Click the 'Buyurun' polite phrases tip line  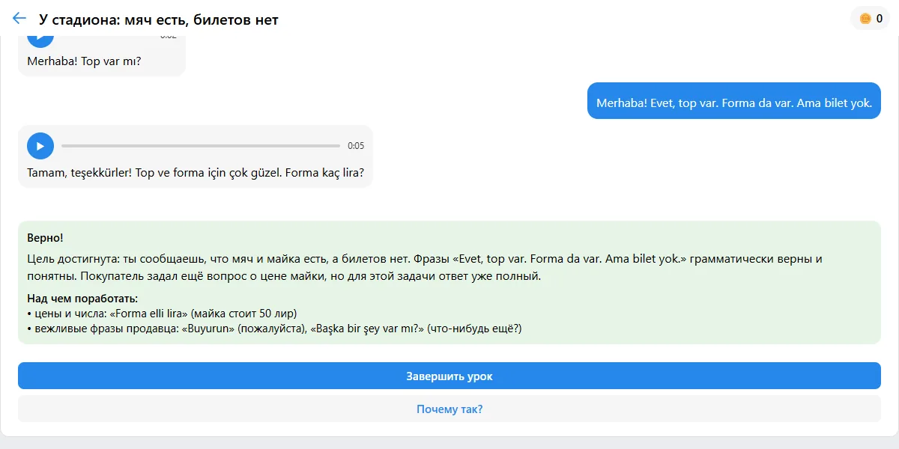click(x=274, y=329)
